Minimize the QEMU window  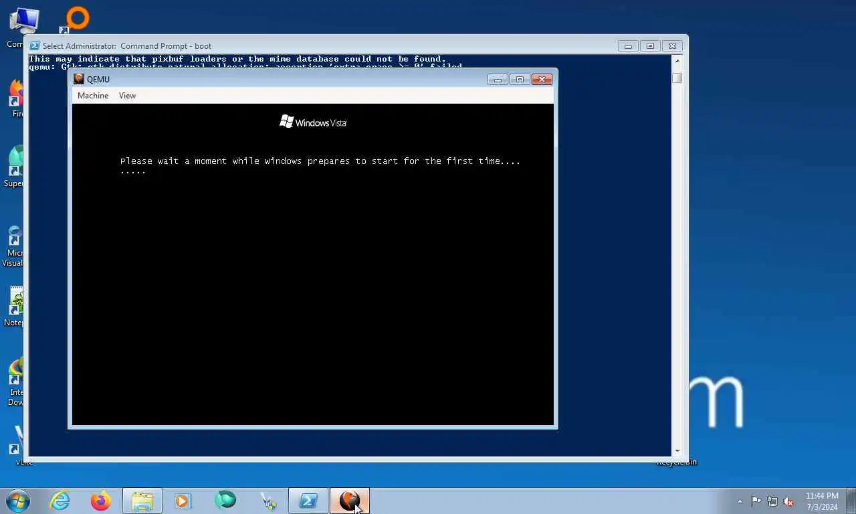[498, 79]
